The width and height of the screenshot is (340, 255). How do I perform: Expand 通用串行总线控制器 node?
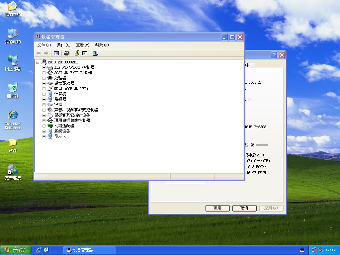pos(44,121)
